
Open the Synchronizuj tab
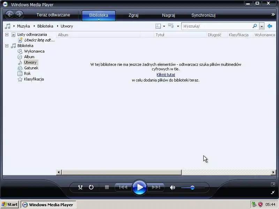203,15
